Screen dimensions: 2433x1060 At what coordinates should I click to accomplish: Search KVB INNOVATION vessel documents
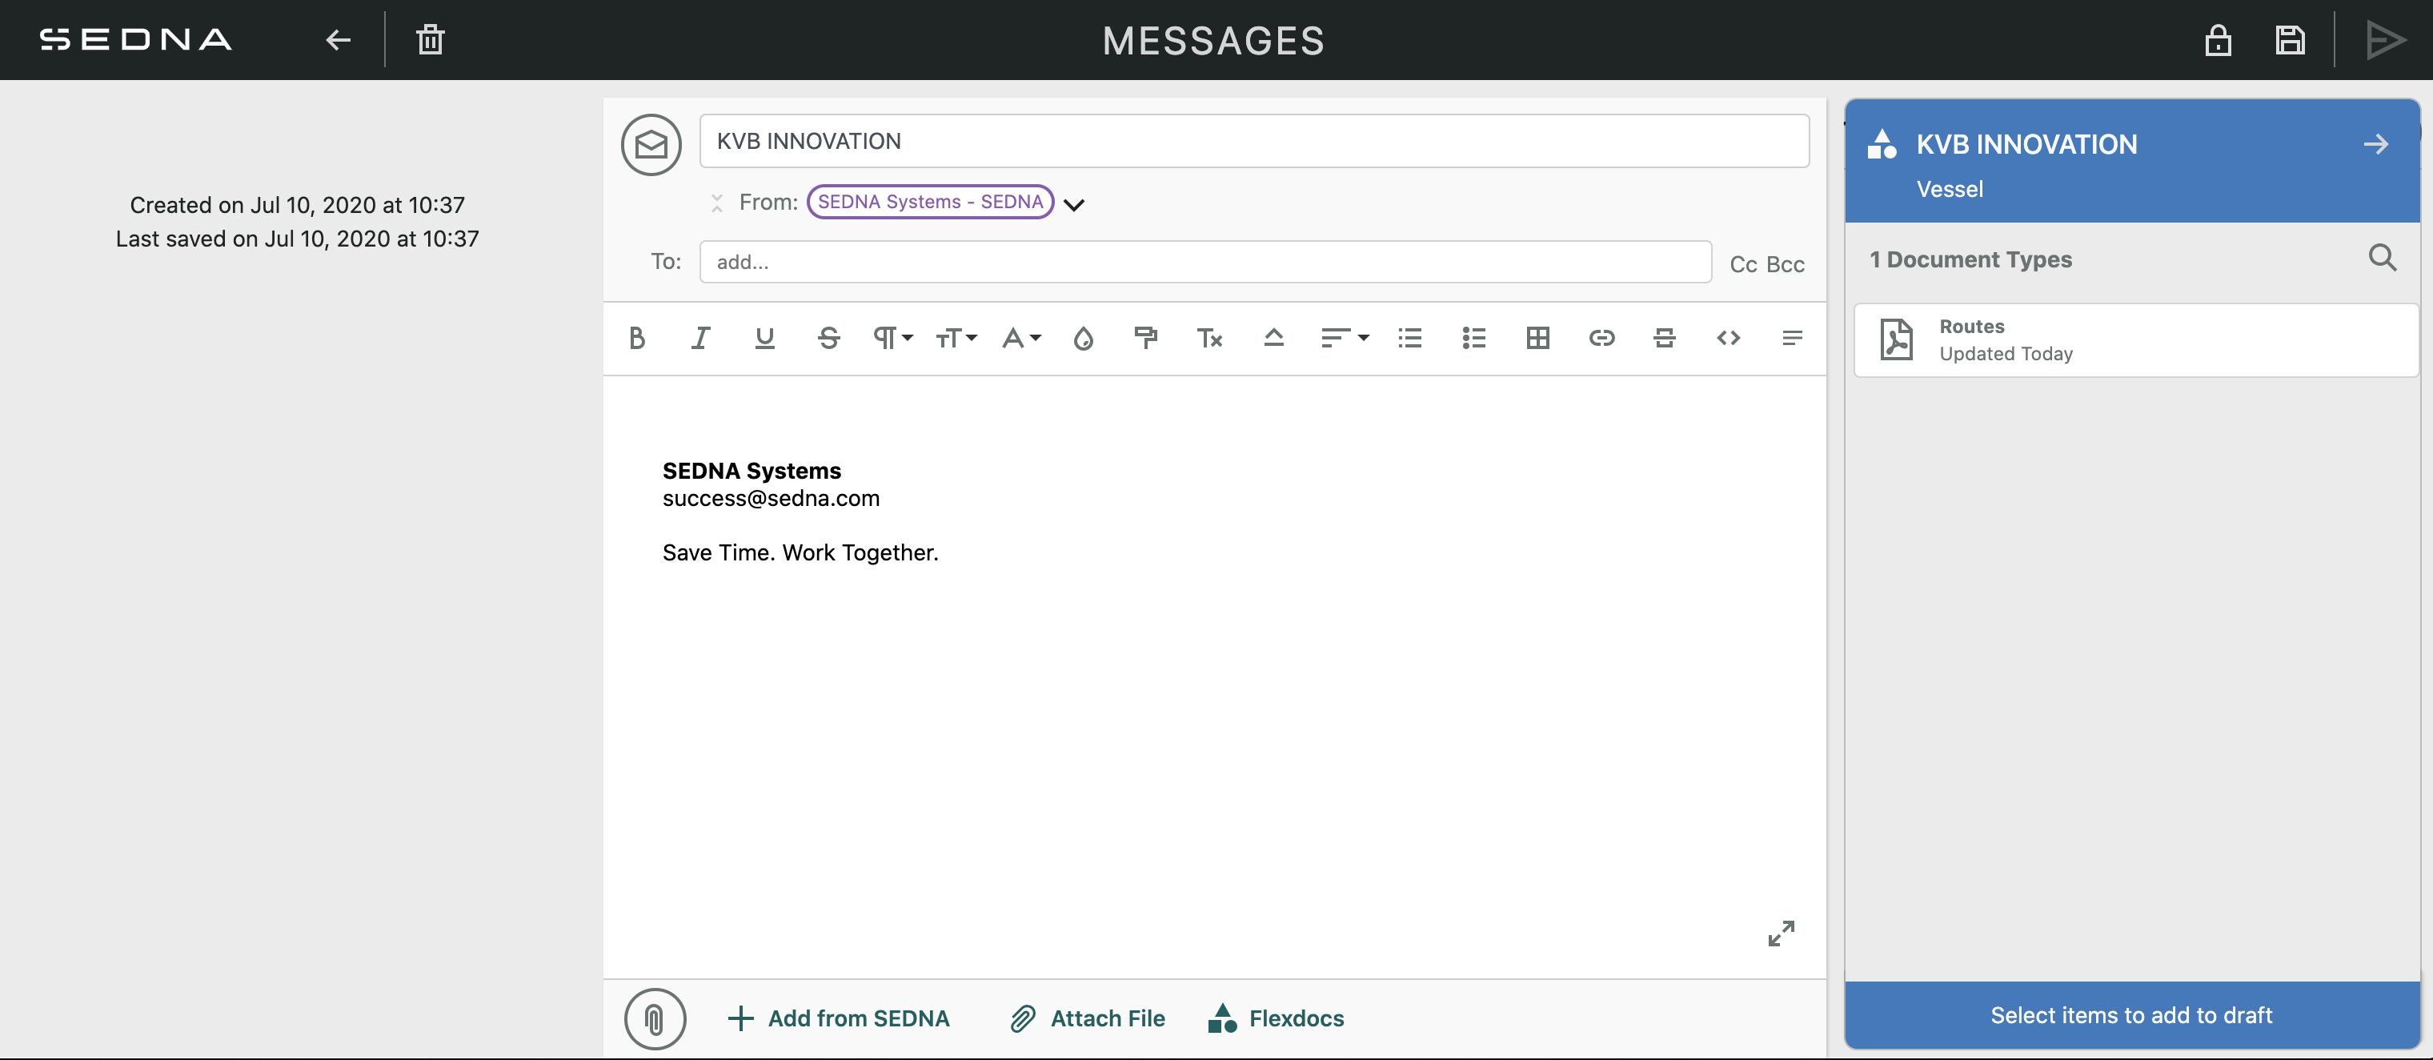2383,257
